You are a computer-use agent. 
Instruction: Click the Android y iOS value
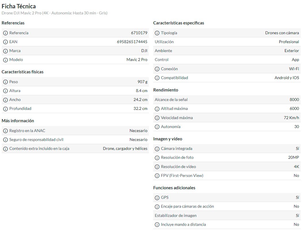287,78
